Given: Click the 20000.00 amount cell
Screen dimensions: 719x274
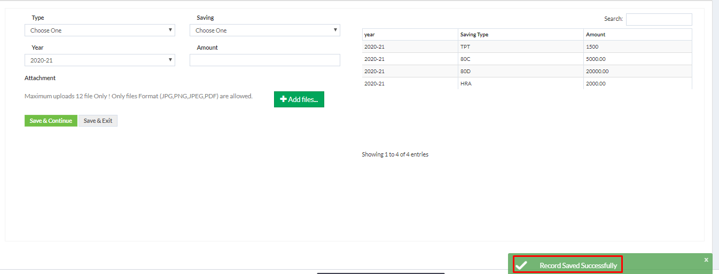Looking at the screenshot, I should click(x=638, y=72).
